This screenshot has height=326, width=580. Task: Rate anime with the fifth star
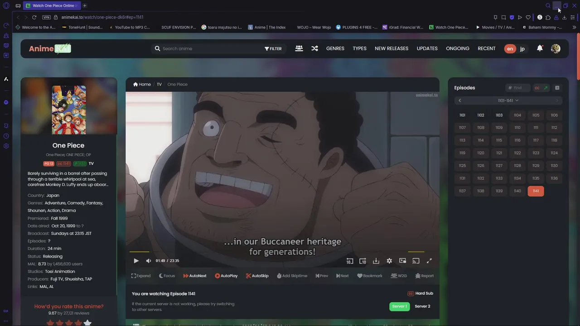pos(87,323)
